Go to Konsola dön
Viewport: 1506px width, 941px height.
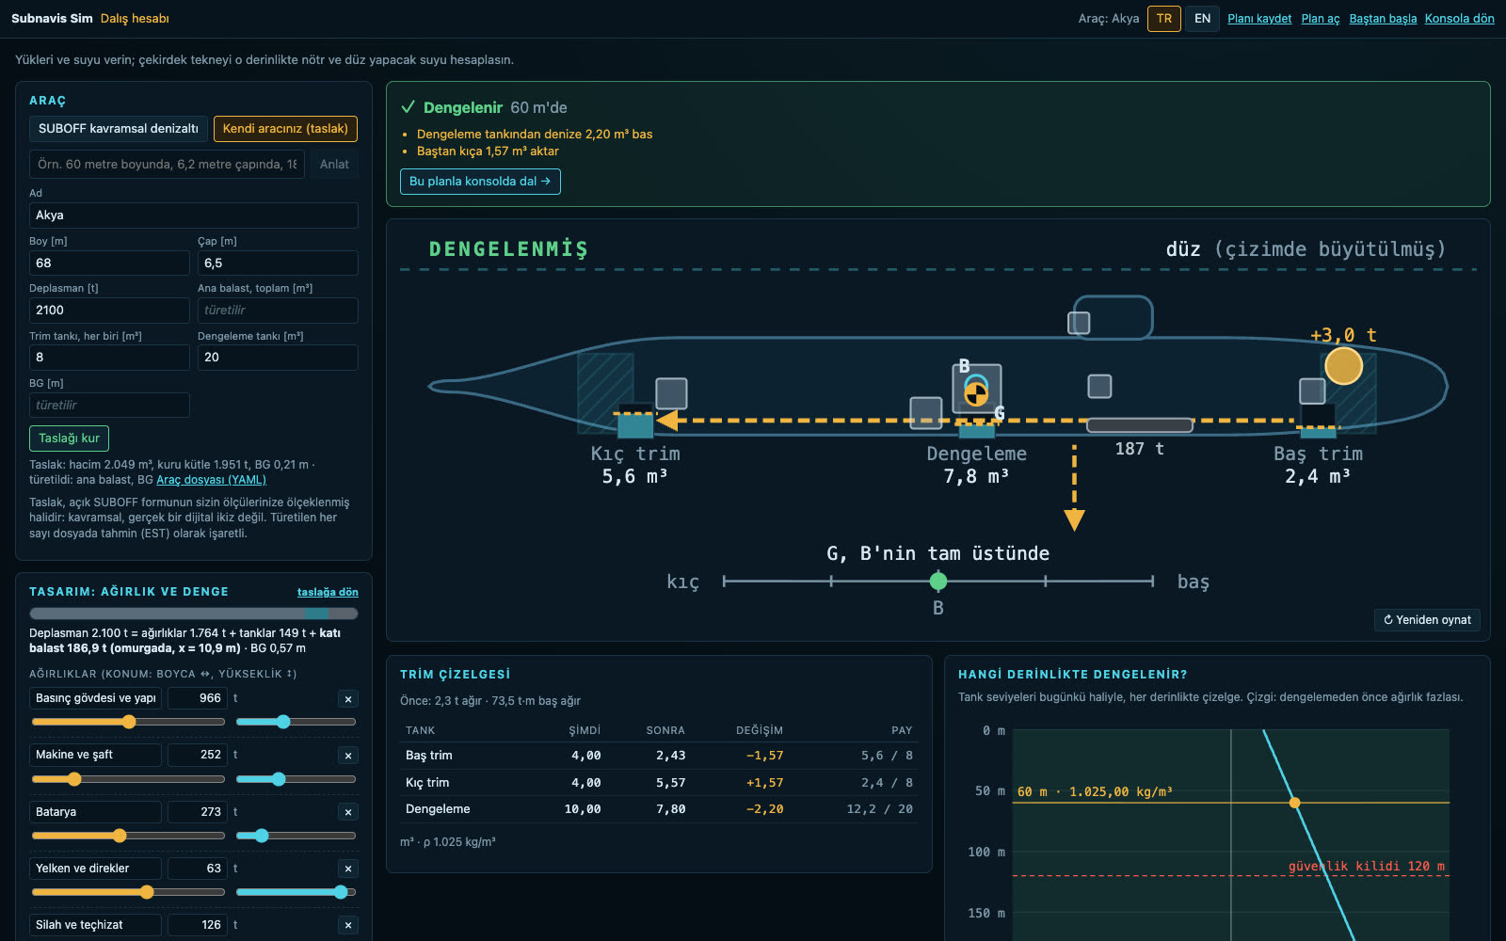coord(1459,19)
